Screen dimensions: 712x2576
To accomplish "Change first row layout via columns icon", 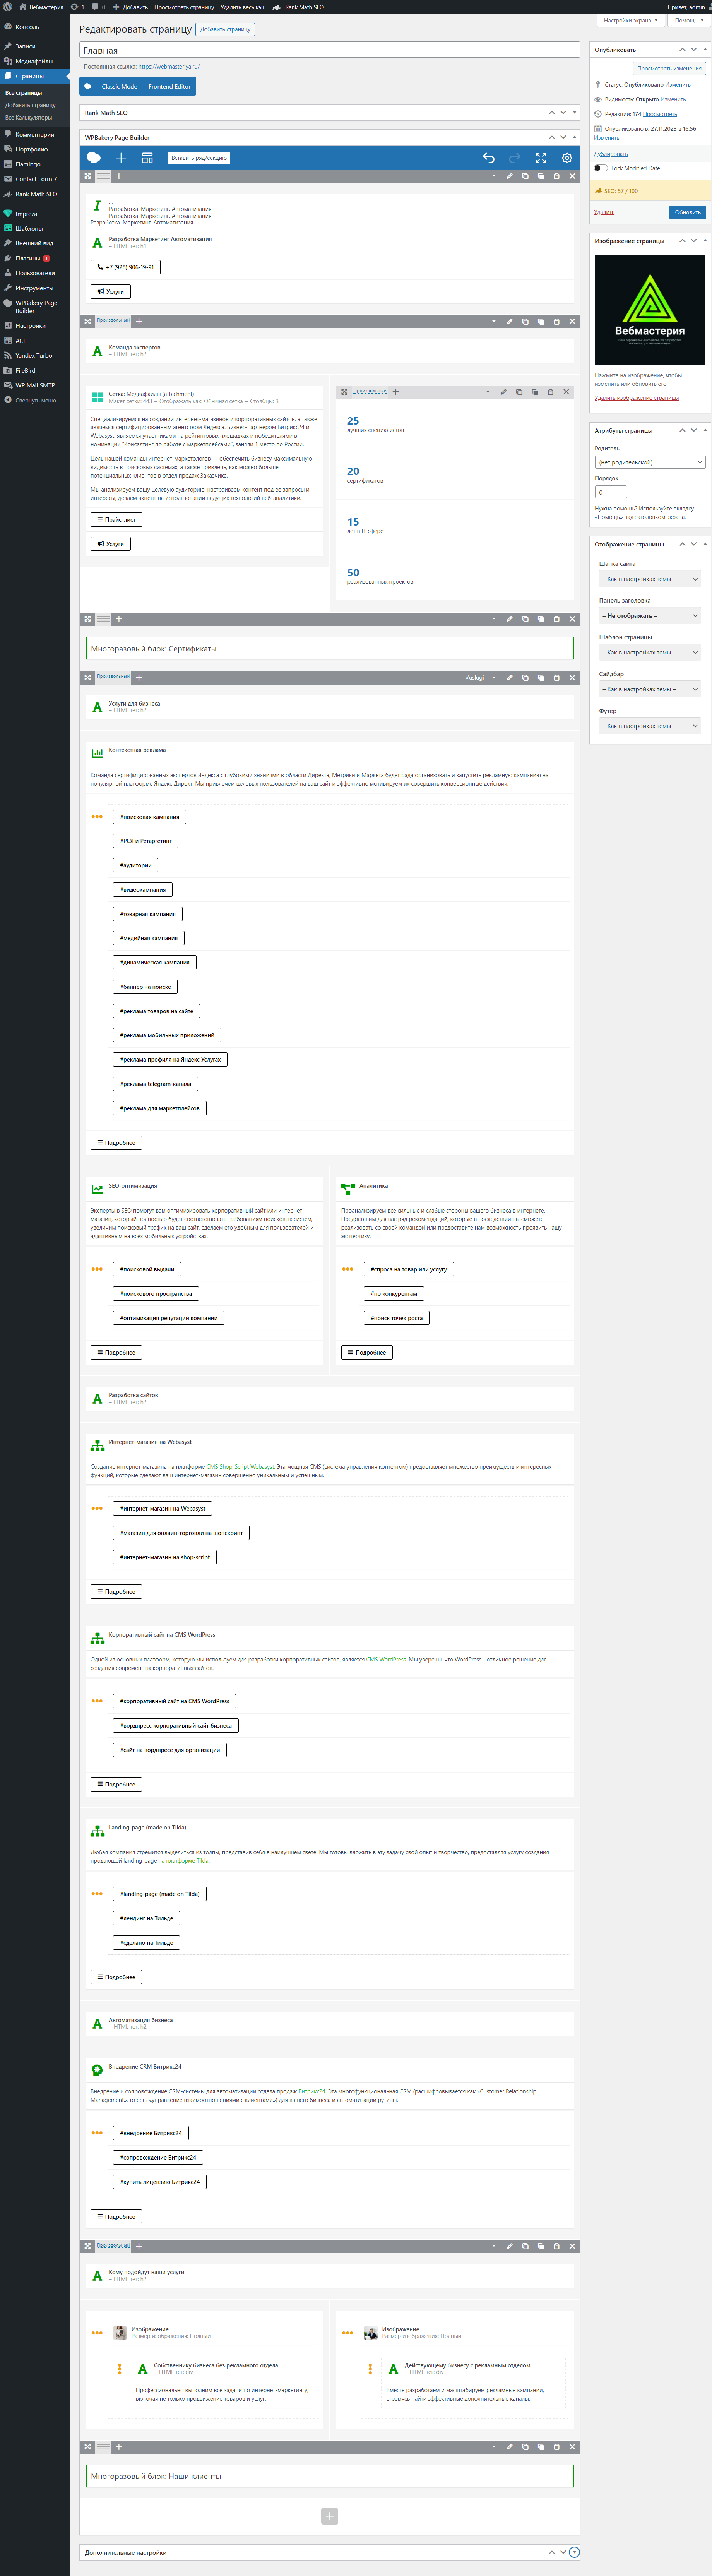I will coord(103,176).
